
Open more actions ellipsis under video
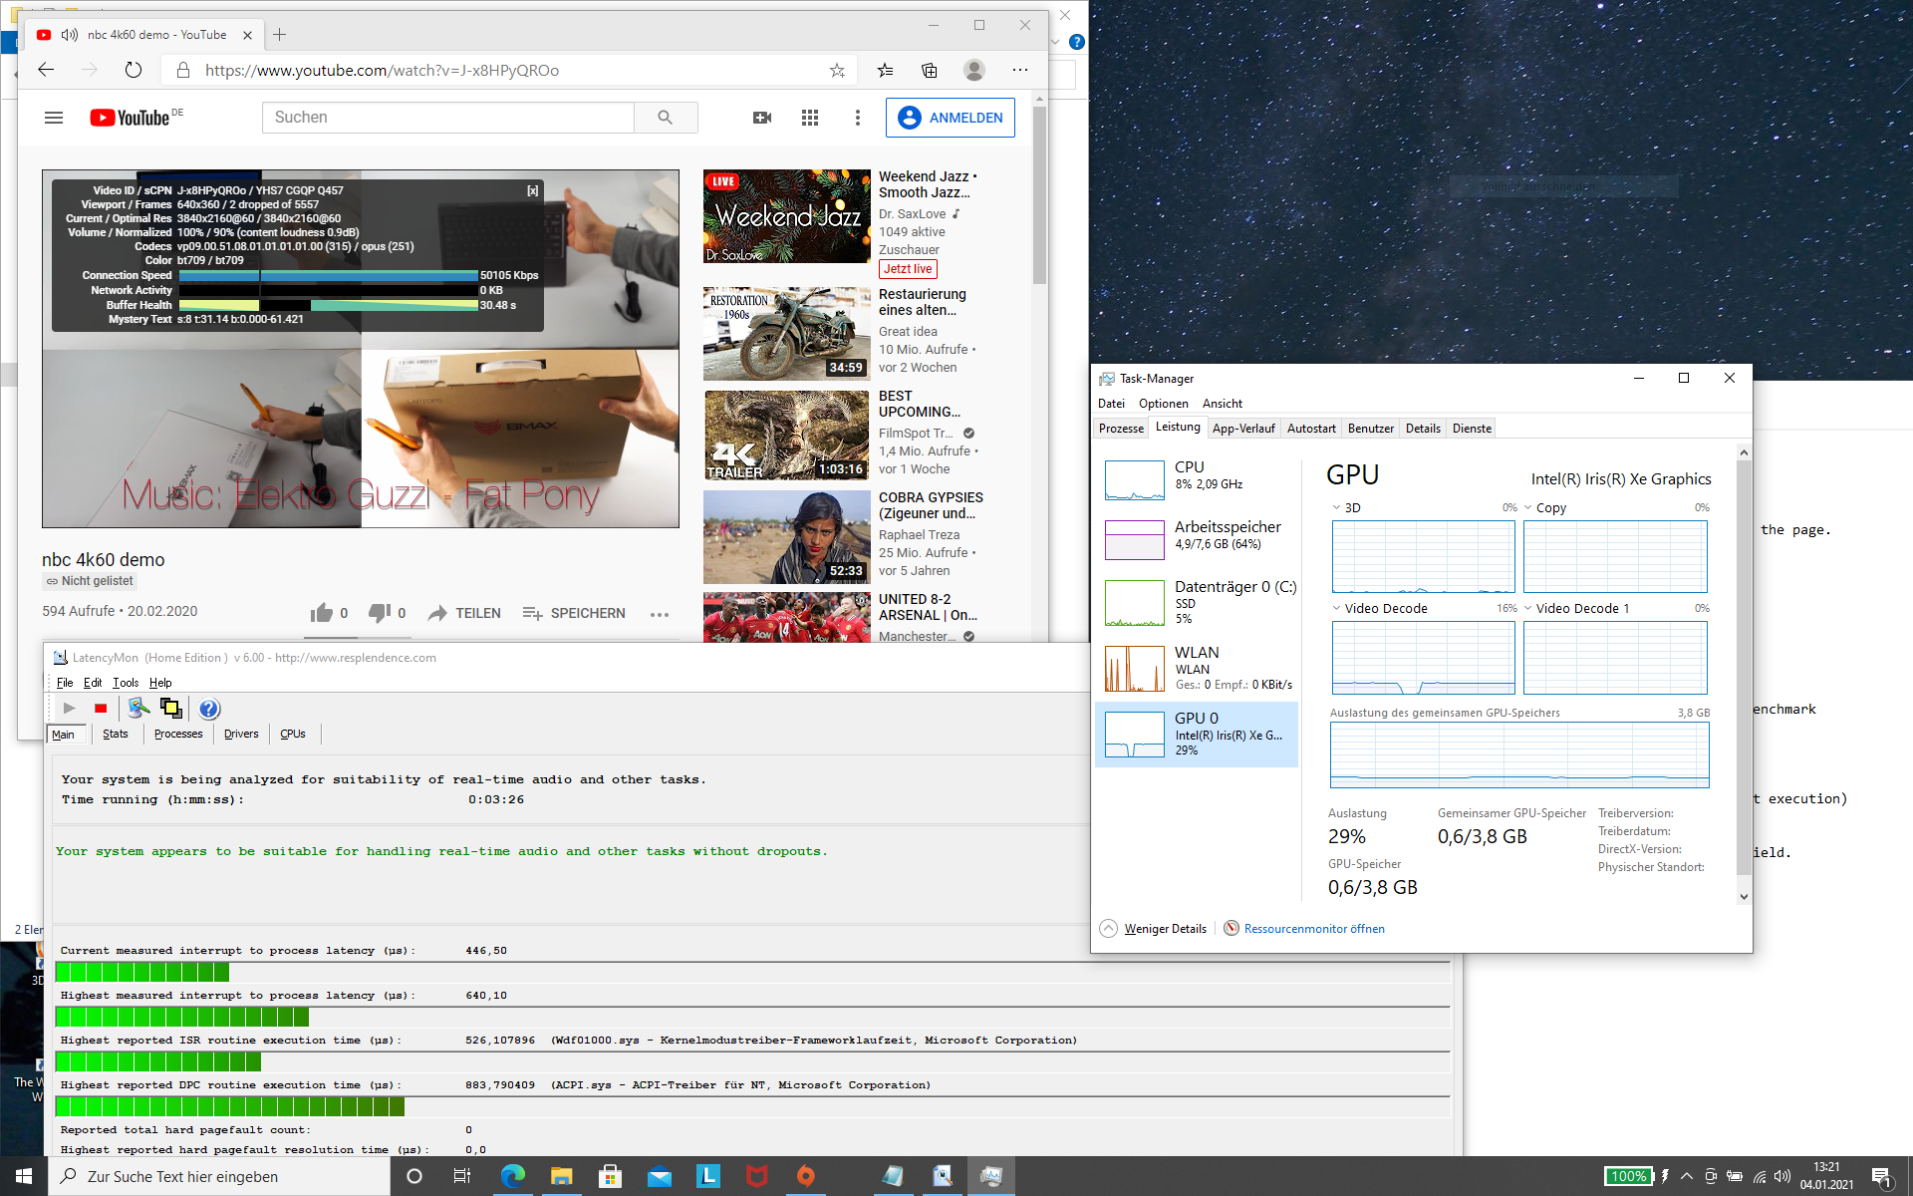660,614
